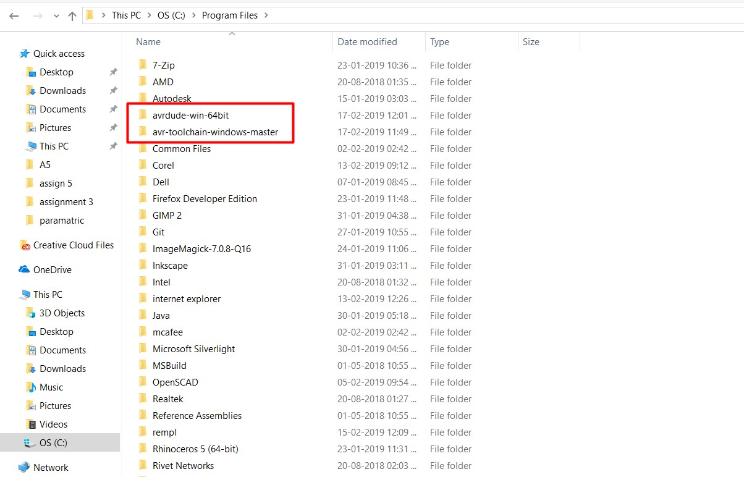Click the Java folder icon

coord(142,316)
